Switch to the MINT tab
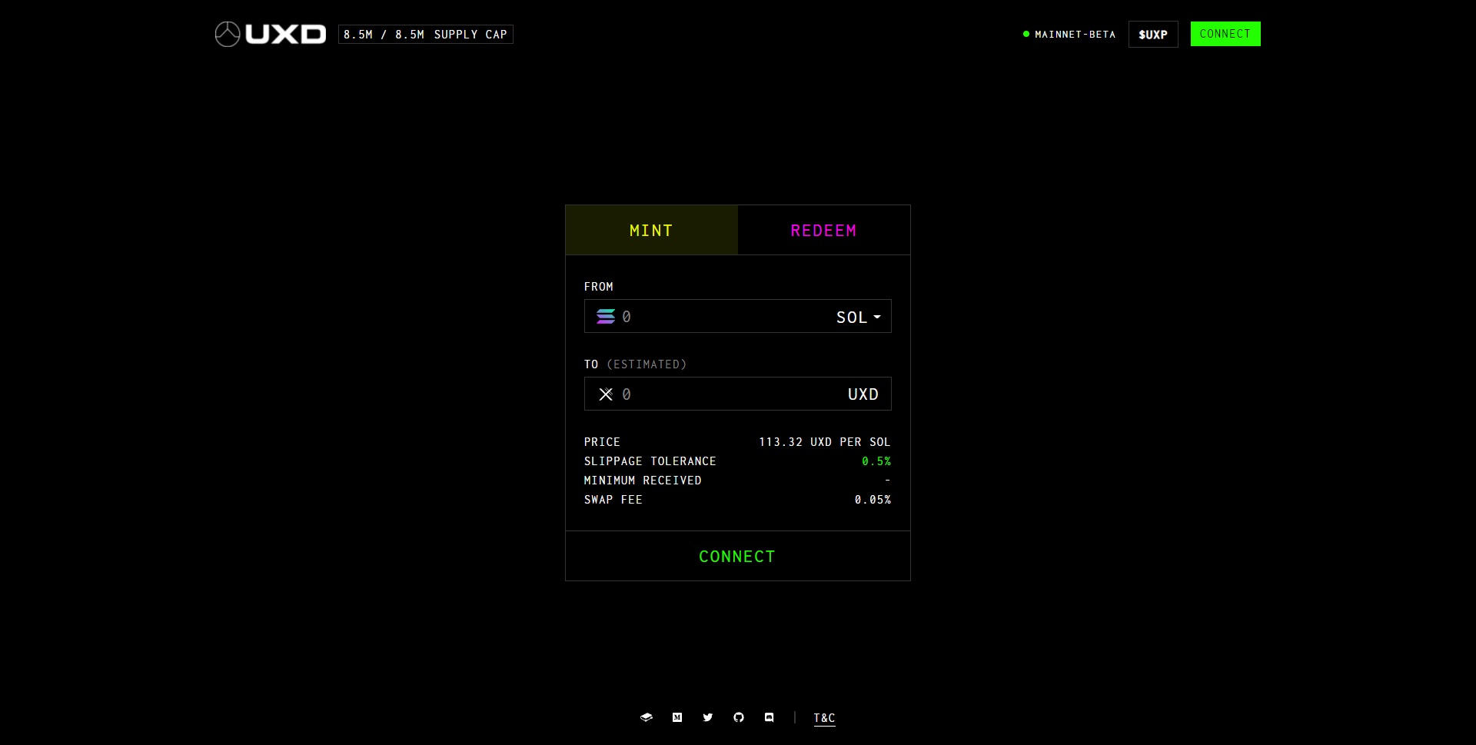Viewport: 1476px width, 745px height. pyautogui.click(x=652, y=230)
